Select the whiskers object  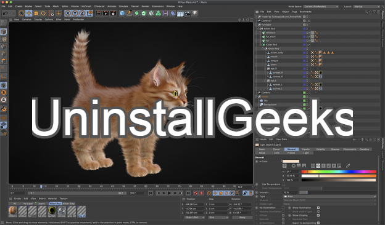(x=271, y=33)
